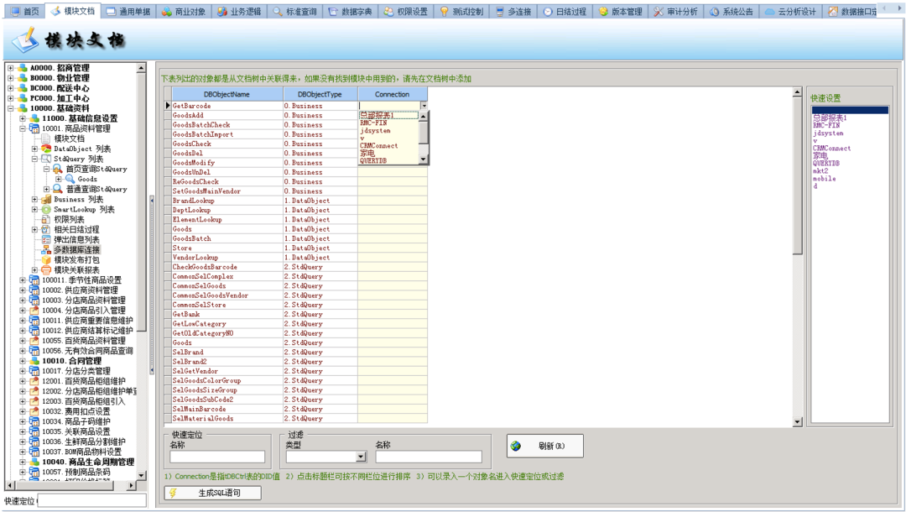Image resolution: width=906 pixels, height=512 pixels.
Task: Select mobile in the 快速设置 list
Action: click(x=825, y=179)
